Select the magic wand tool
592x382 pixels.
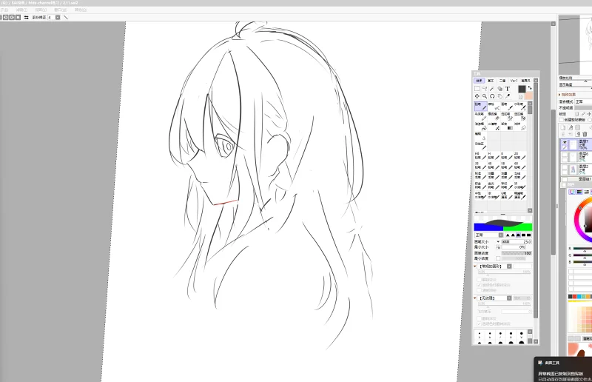coord(492,88)
